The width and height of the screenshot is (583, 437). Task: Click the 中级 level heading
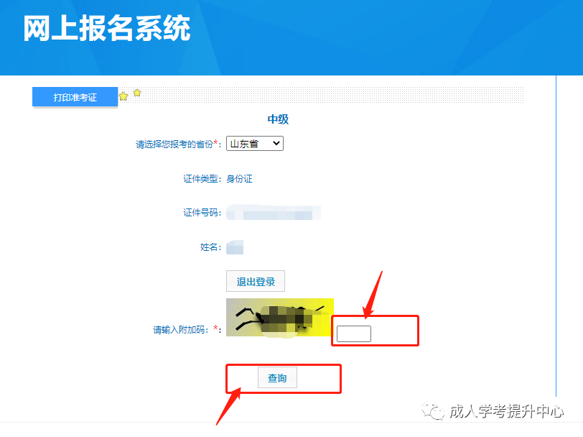pos(278,119)
